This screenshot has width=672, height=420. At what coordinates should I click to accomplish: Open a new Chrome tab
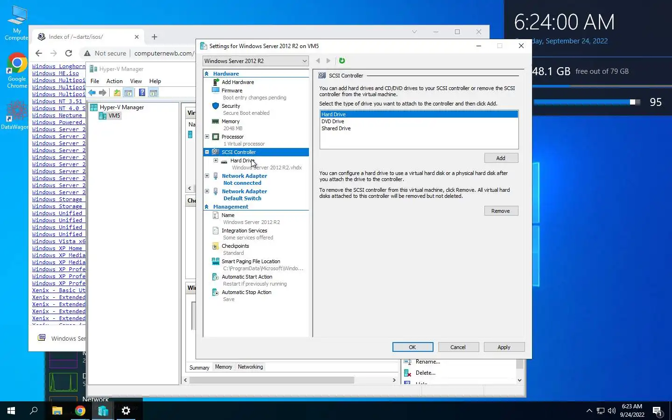pos(154,37)
